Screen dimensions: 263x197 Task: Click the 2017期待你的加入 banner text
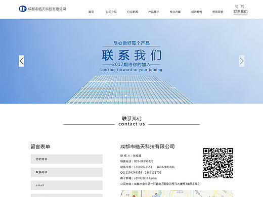131,65
